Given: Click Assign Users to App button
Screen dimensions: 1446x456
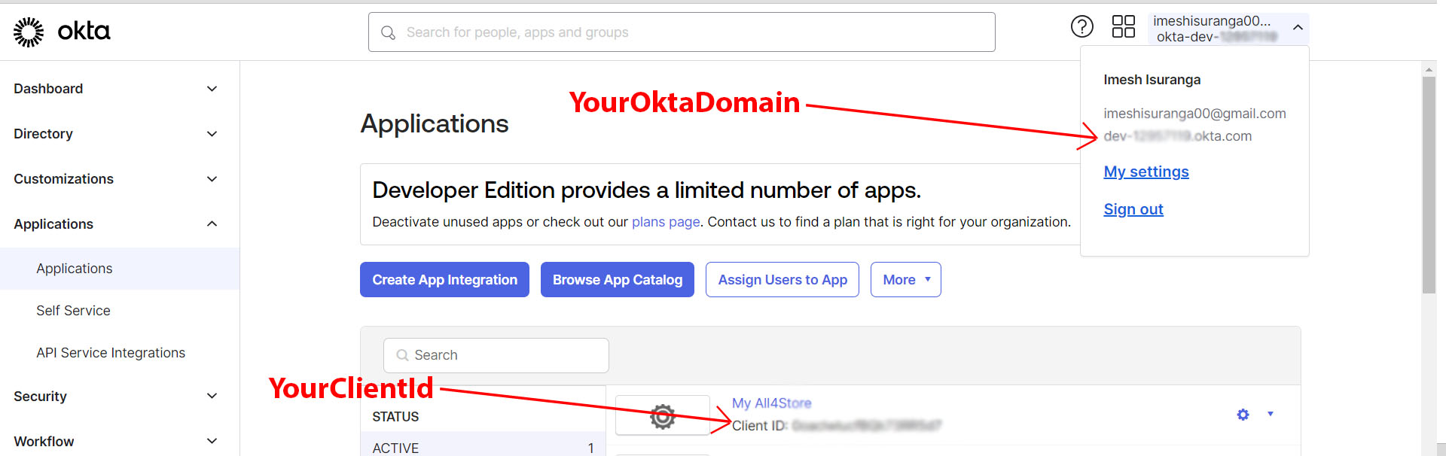Looking at the screenshot, I should tap(782, 280).
